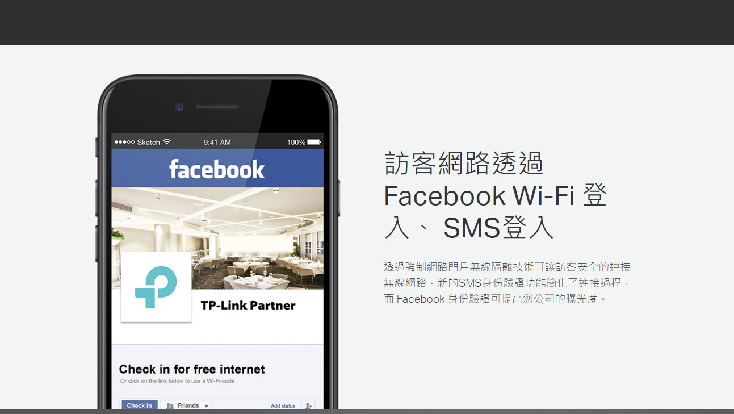This screenshot has width=734, height=414.
Task: Click the Check in for free internet heading
Action: point(192,369)
